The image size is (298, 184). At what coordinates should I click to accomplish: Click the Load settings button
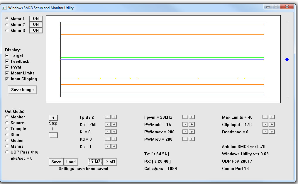[x=71, y=162]
